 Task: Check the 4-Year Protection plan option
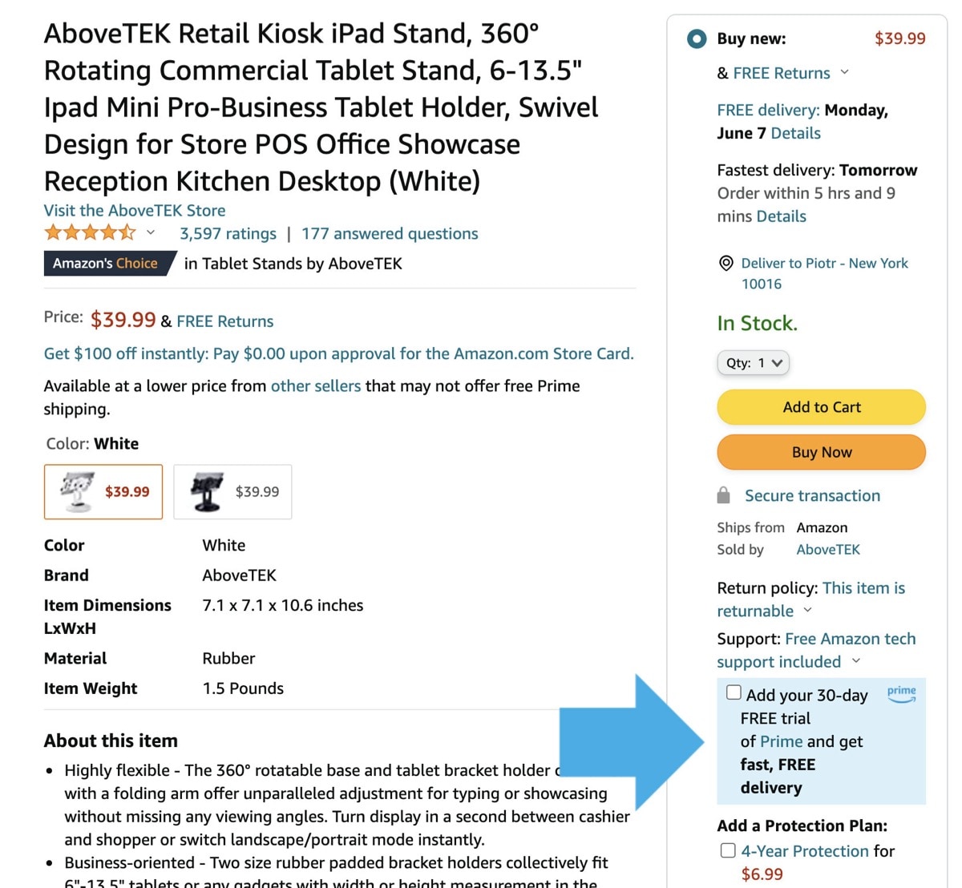point(728,850)
